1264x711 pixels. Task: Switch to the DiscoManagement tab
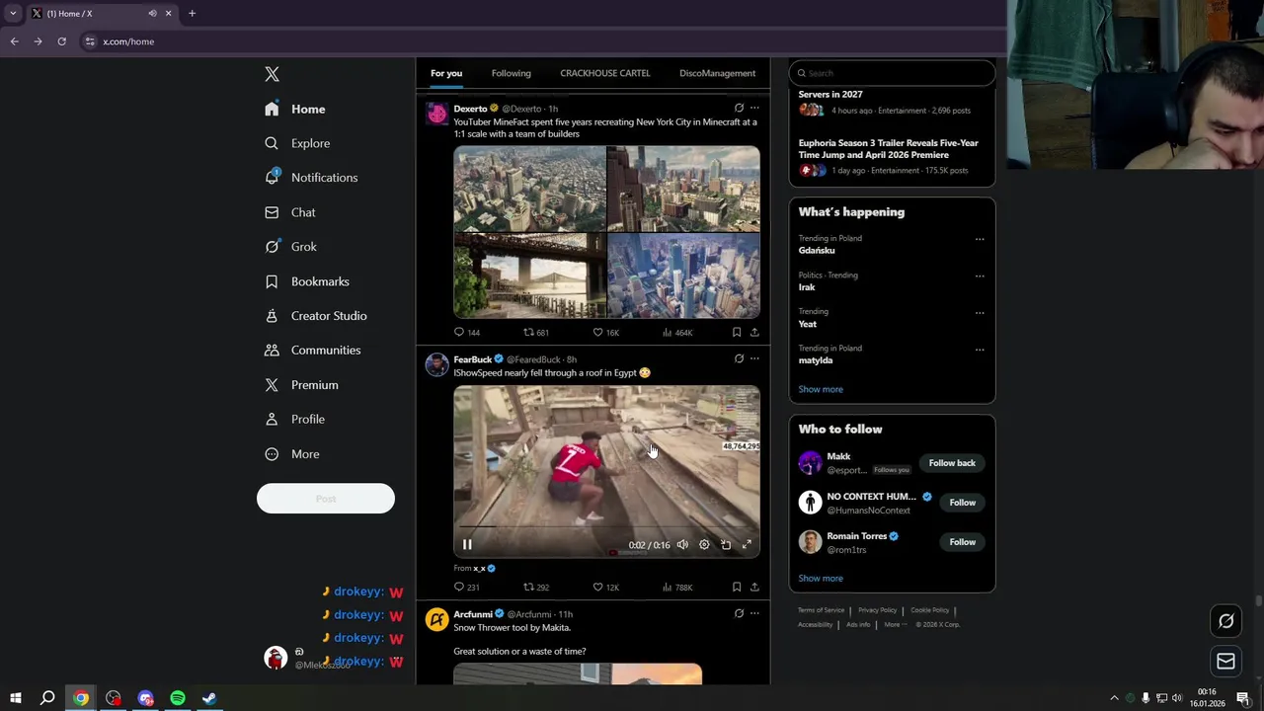point(717,73)
